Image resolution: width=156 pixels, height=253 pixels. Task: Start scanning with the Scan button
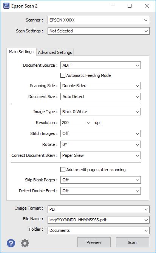133,242
